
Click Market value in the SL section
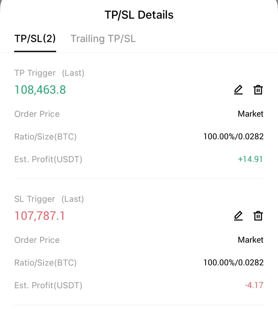[251, 240]
